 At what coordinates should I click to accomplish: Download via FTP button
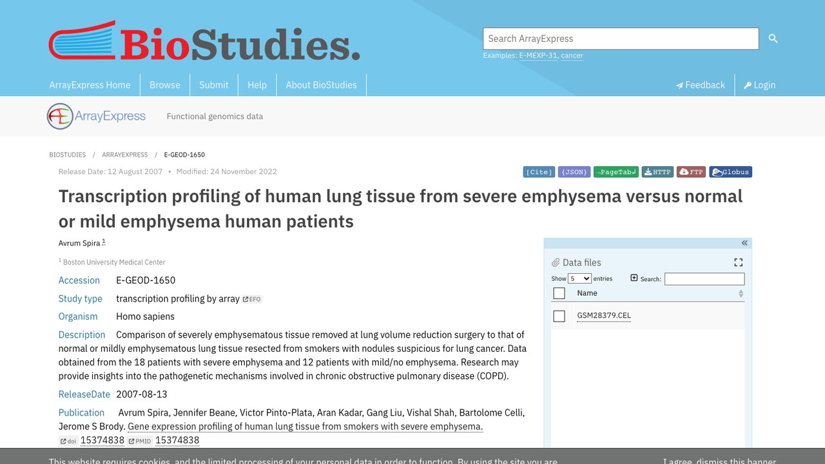tap(692, 172)
